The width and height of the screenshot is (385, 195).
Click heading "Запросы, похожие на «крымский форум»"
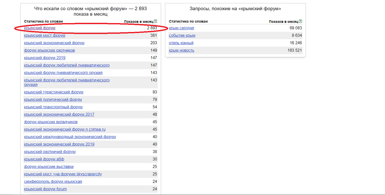pos(236,9)
